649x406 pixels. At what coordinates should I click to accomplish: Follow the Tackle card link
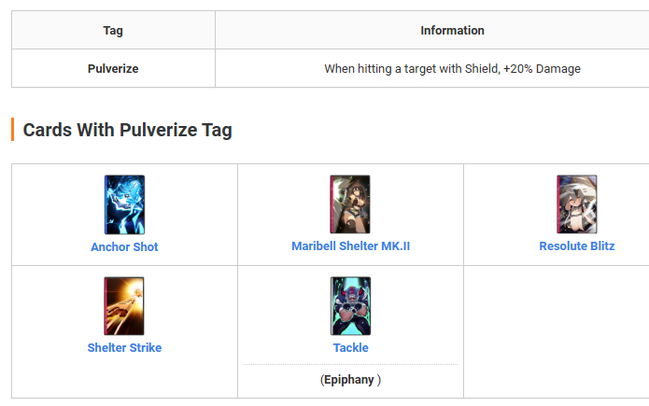point(350,347)
